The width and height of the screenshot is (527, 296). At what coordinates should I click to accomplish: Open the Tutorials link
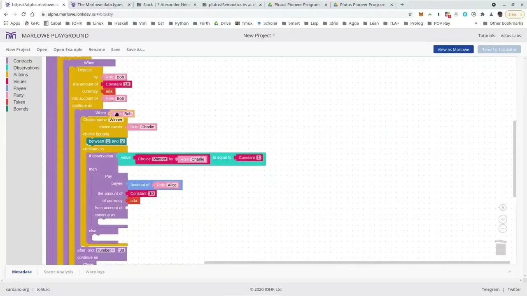click(486, 36)
